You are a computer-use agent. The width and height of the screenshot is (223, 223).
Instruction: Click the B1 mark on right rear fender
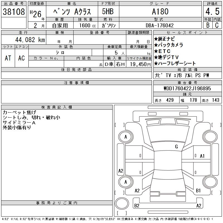pos(198,191)
